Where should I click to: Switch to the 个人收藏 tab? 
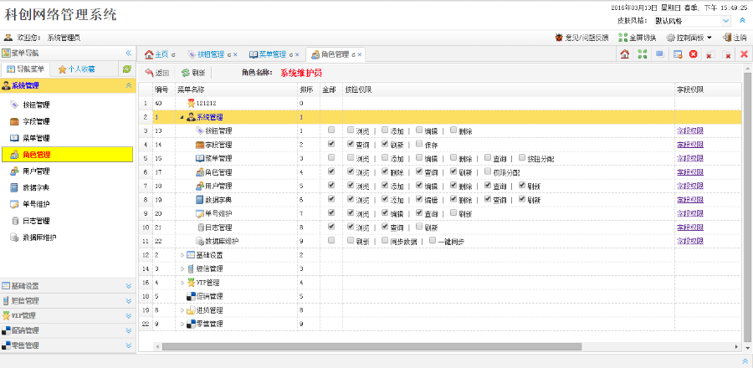75,69
